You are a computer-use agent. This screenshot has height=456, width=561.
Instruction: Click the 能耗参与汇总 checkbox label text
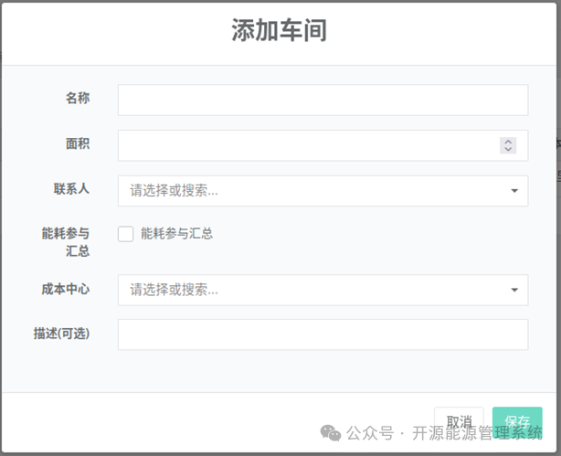click(176, 234)
